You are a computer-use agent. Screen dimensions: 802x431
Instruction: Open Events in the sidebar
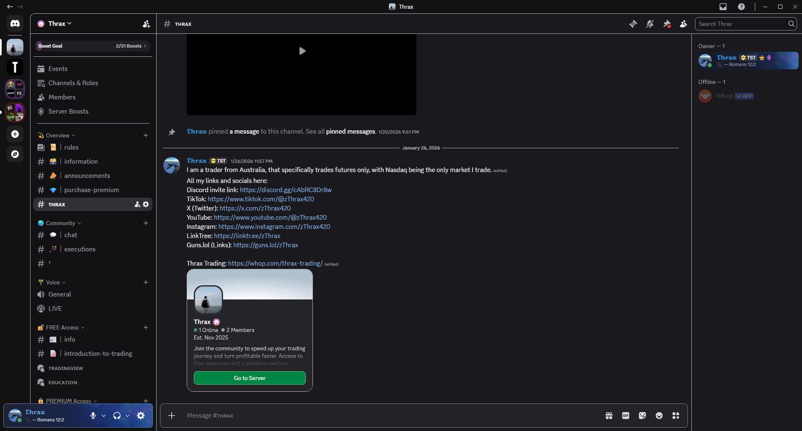(93, 69)
